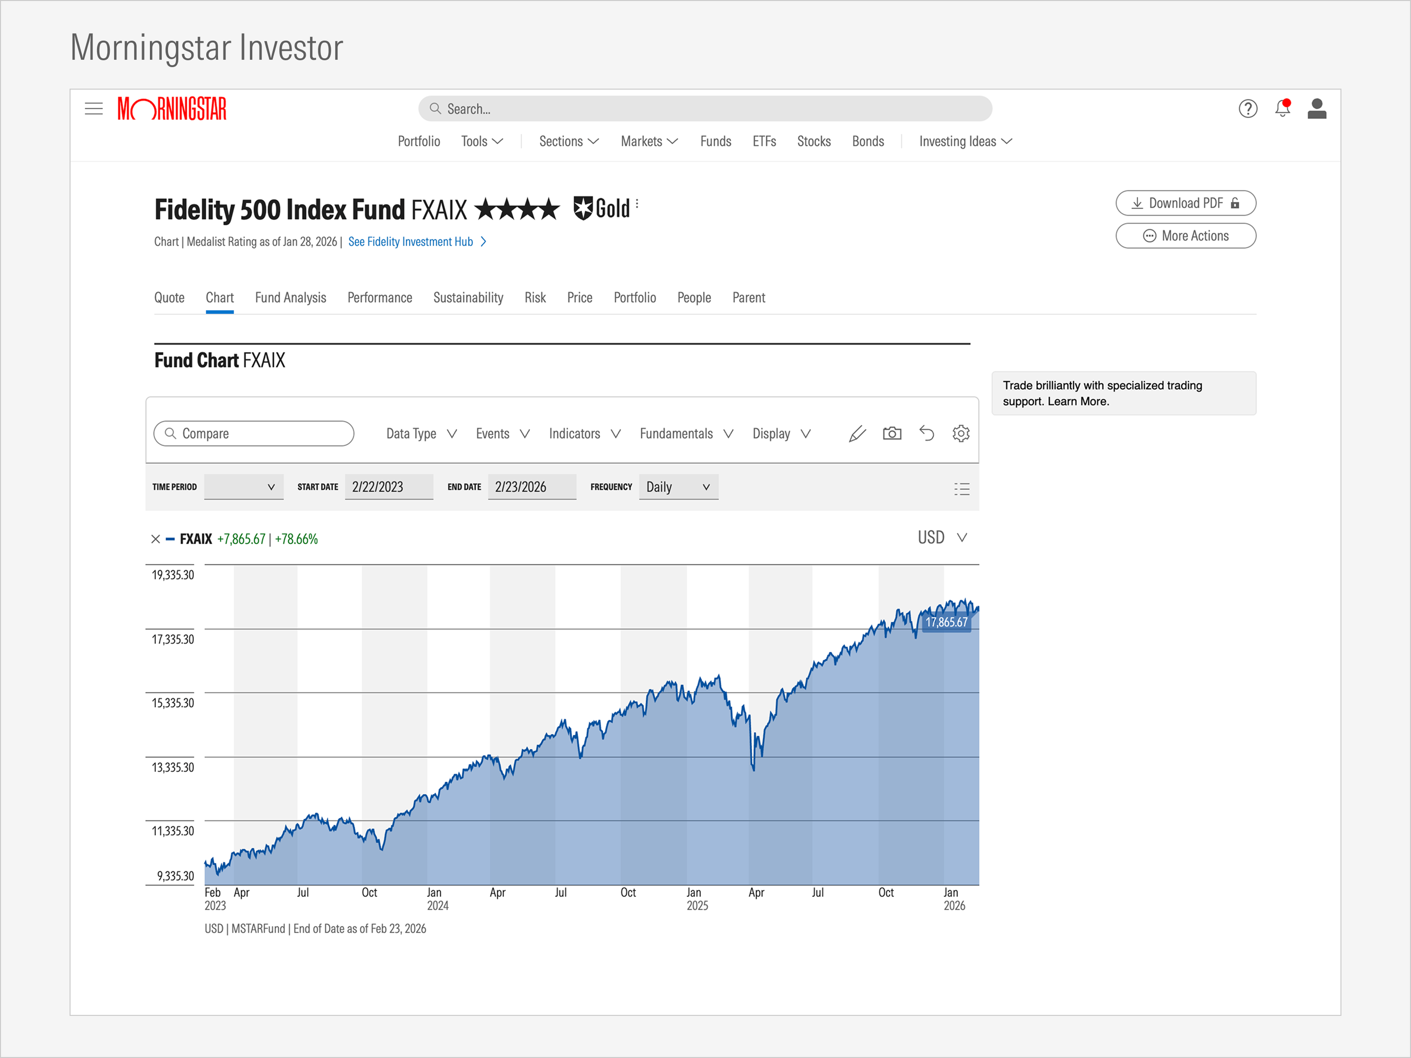Open the notifications bell icon
The image size is (1411, 1058).
(1283, 108)
